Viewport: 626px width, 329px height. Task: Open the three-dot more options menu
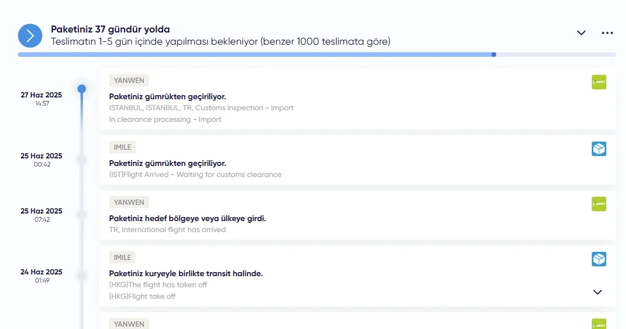tap(607, 33)
